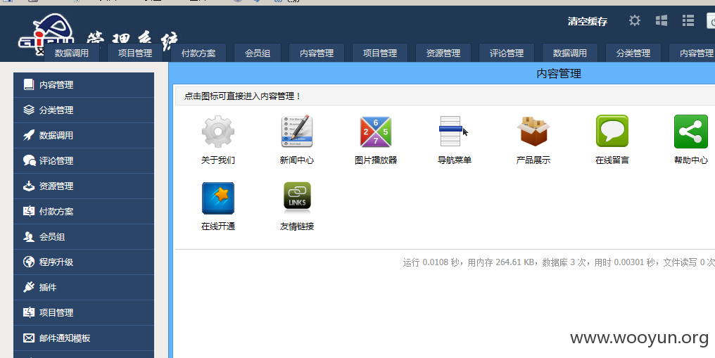Click the 清空缓存 button
Viewport: 715px width, 358px height.
588,21
